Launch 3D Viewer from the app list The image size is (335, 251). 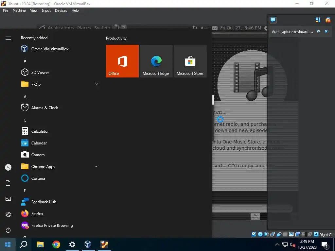pos(59,72)
